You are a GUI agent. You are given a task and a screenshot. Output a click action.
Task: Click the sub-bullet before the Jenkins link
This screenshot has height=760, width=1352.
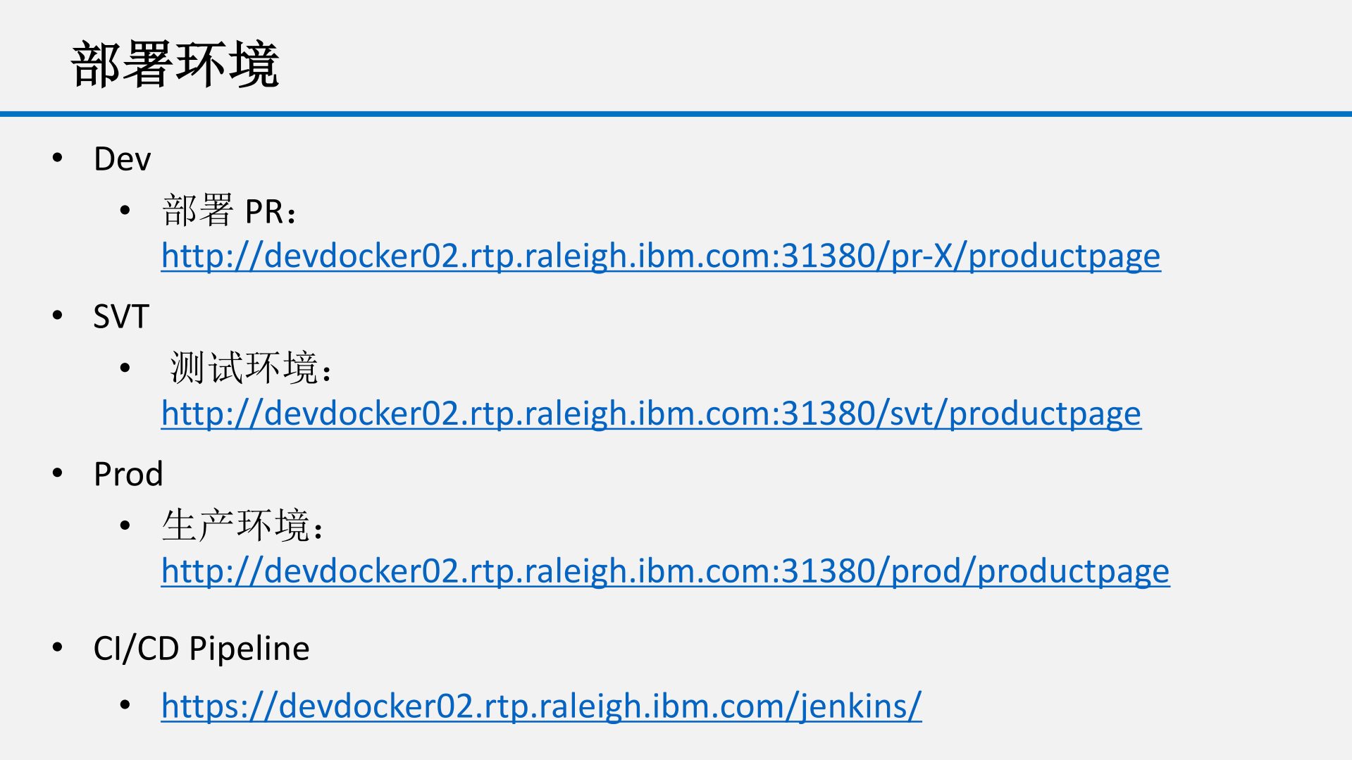point(125,705)
